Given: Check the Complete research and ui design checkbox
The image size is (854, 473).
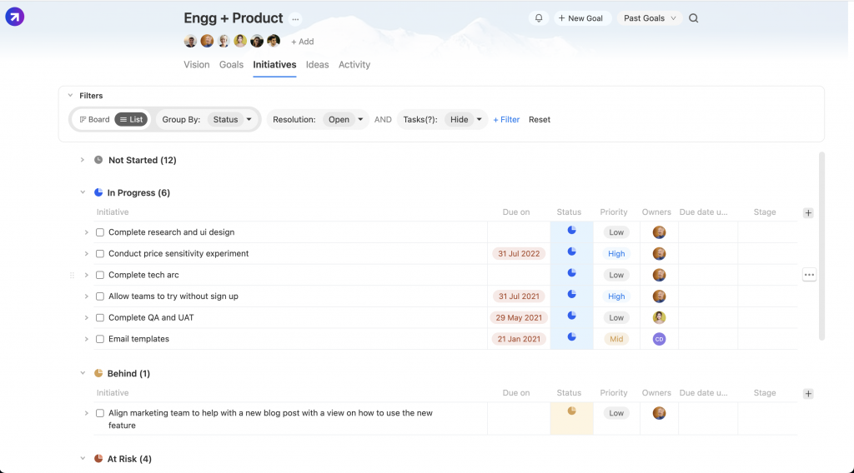Looking at the screenshot, I should tap(100, 232).
